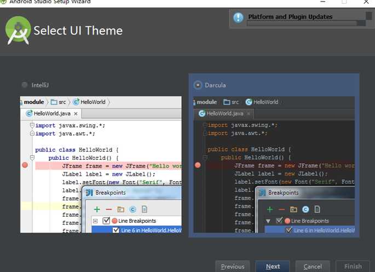Collapse Line Breakpoints triangle in Darcula preview
375x272 pixels.
[x=268, y=221]
